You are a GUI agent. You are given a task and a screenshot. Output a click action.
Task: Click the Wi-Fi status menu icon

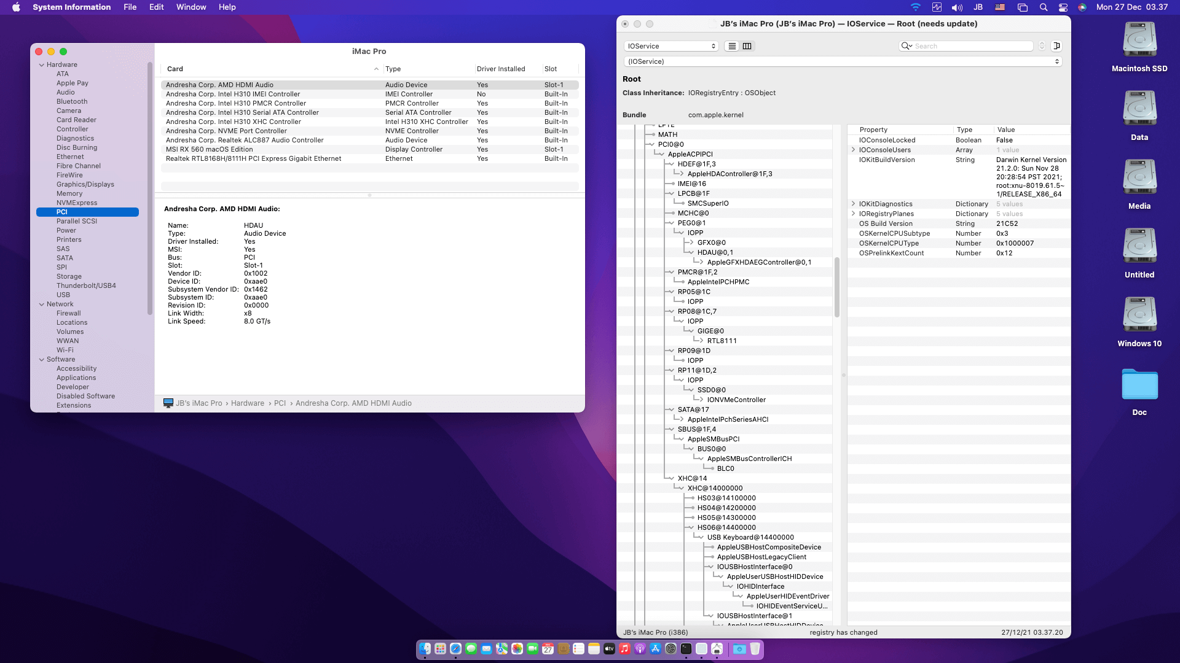tap(915, 7)
